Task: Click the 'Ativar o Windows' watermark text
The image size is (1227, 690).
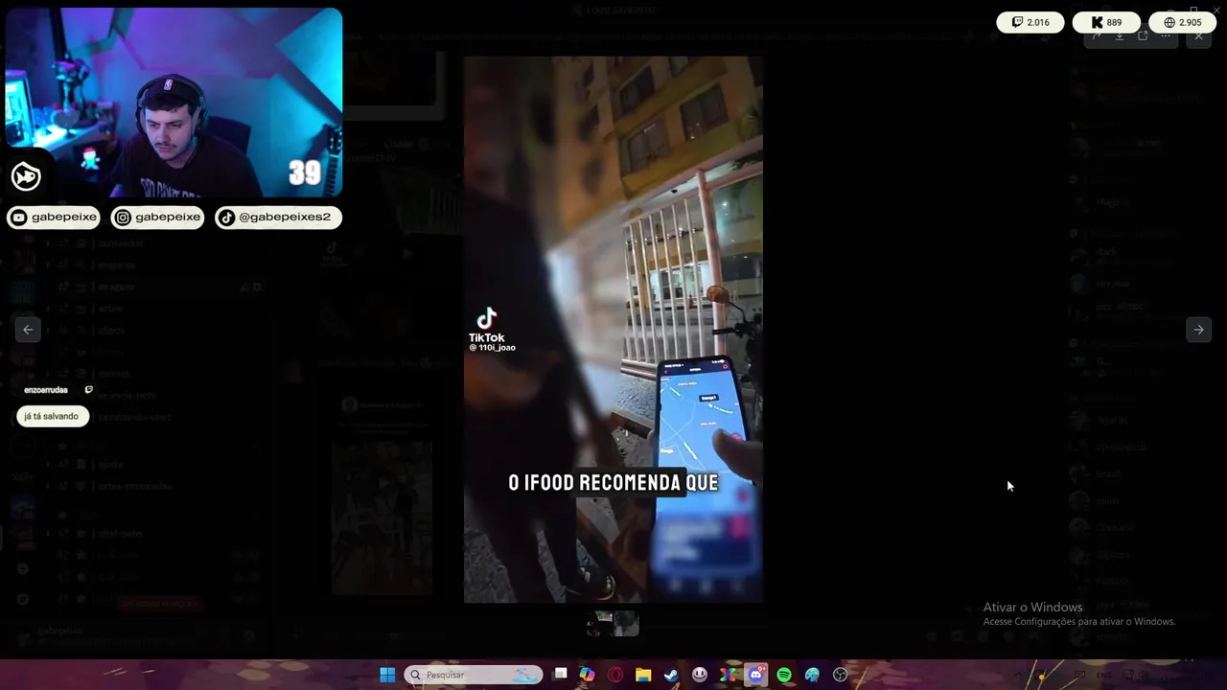Action: point(1032,608)
